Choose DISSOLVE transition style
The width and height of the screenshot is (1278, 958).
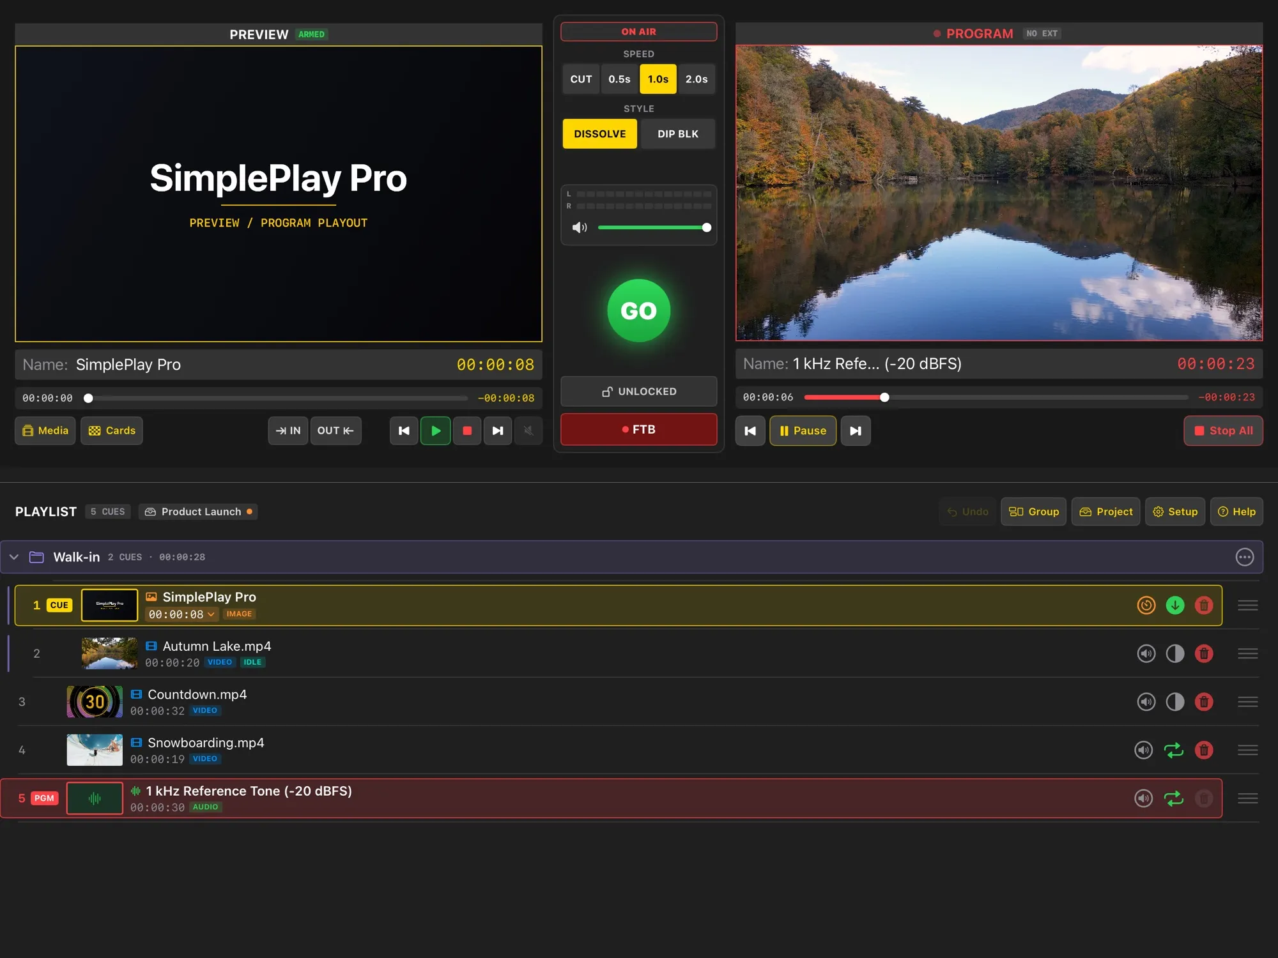pyautogui.click(x=599, y=134)
